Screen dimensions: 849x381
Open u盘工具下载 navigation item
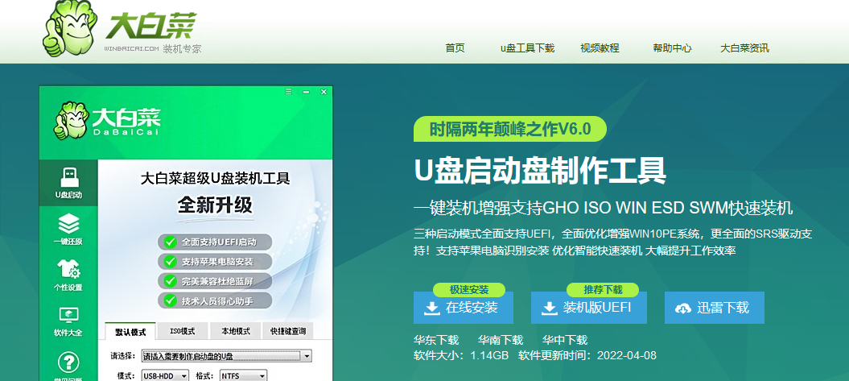[x=527, y=48]
